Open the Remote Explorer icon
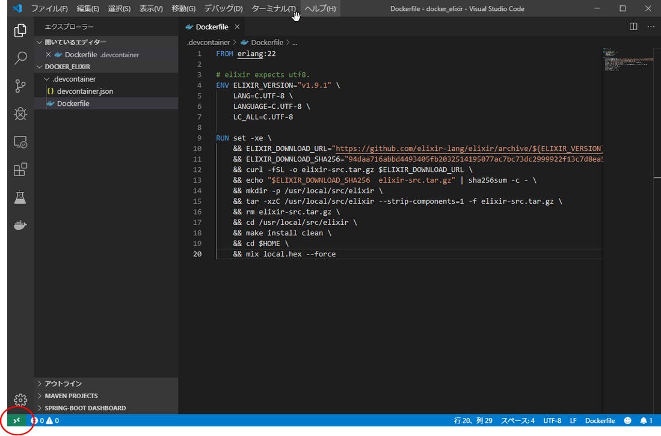This screenshot has height=436, width=661. 20,142
